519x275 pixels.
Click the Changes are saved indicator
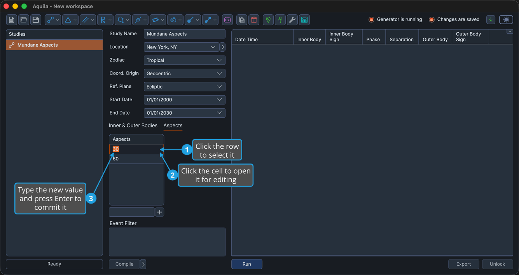454,19
